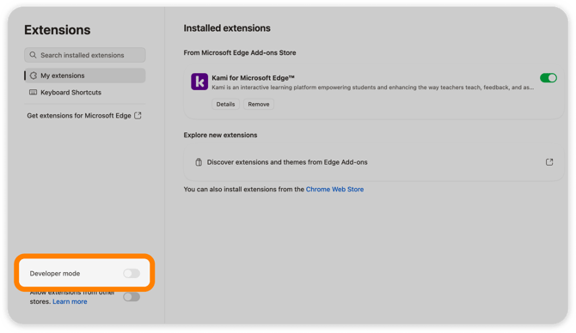Open Discover extensions external link icon
This screenshot has height=333, width=576.
tap(549, 162)
